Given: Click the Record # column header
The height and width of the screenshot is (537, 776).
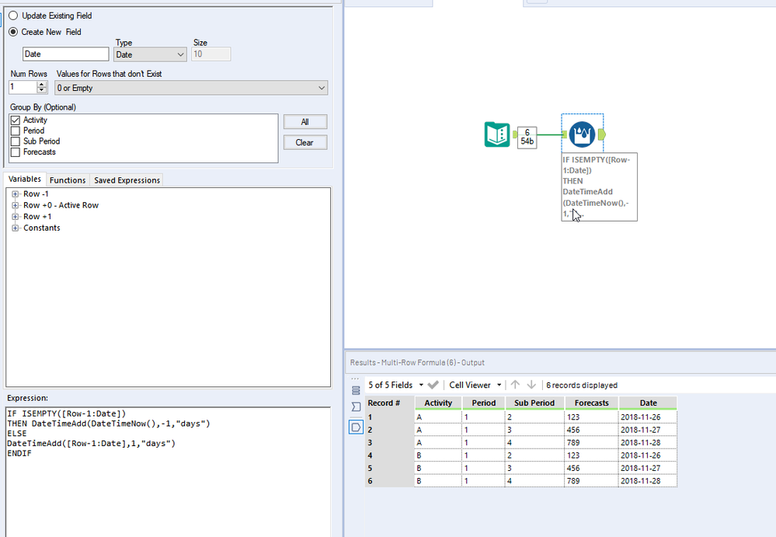Looking at the screenshot, I should click(x=389, y=403).
